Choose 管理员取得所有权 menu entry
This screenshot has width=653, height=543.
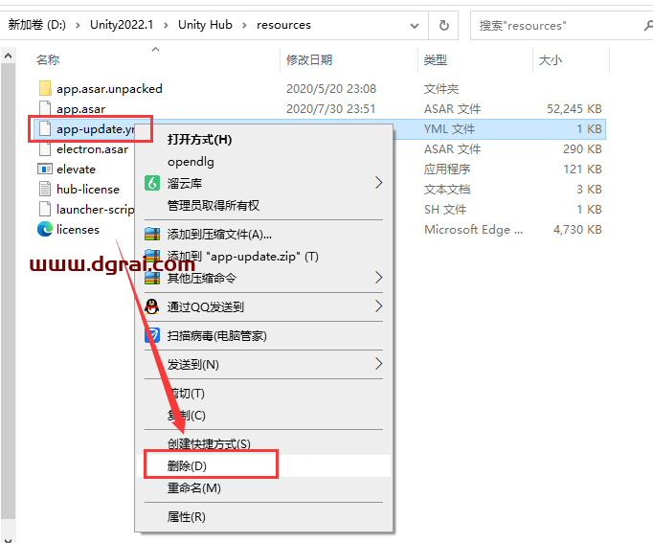[214, 205]
